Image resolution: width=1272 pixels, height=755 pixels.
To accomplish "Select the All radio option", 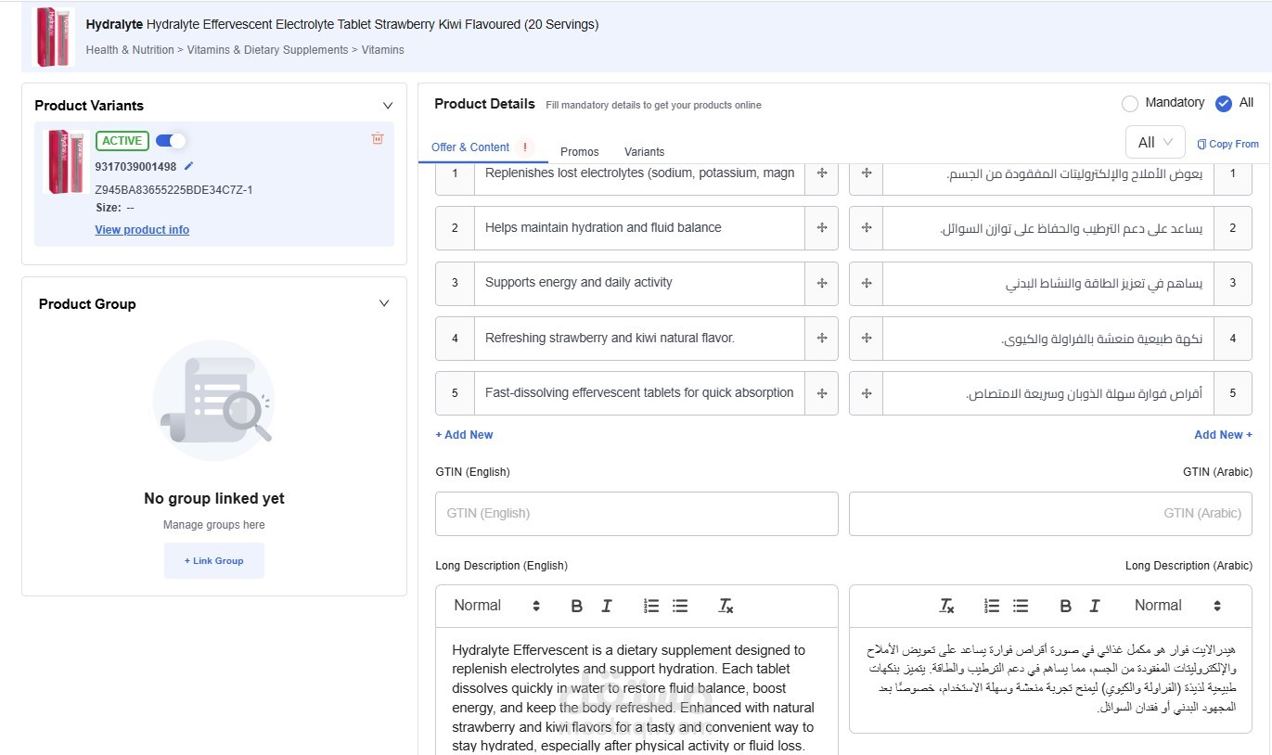I will click(1224, 104).
